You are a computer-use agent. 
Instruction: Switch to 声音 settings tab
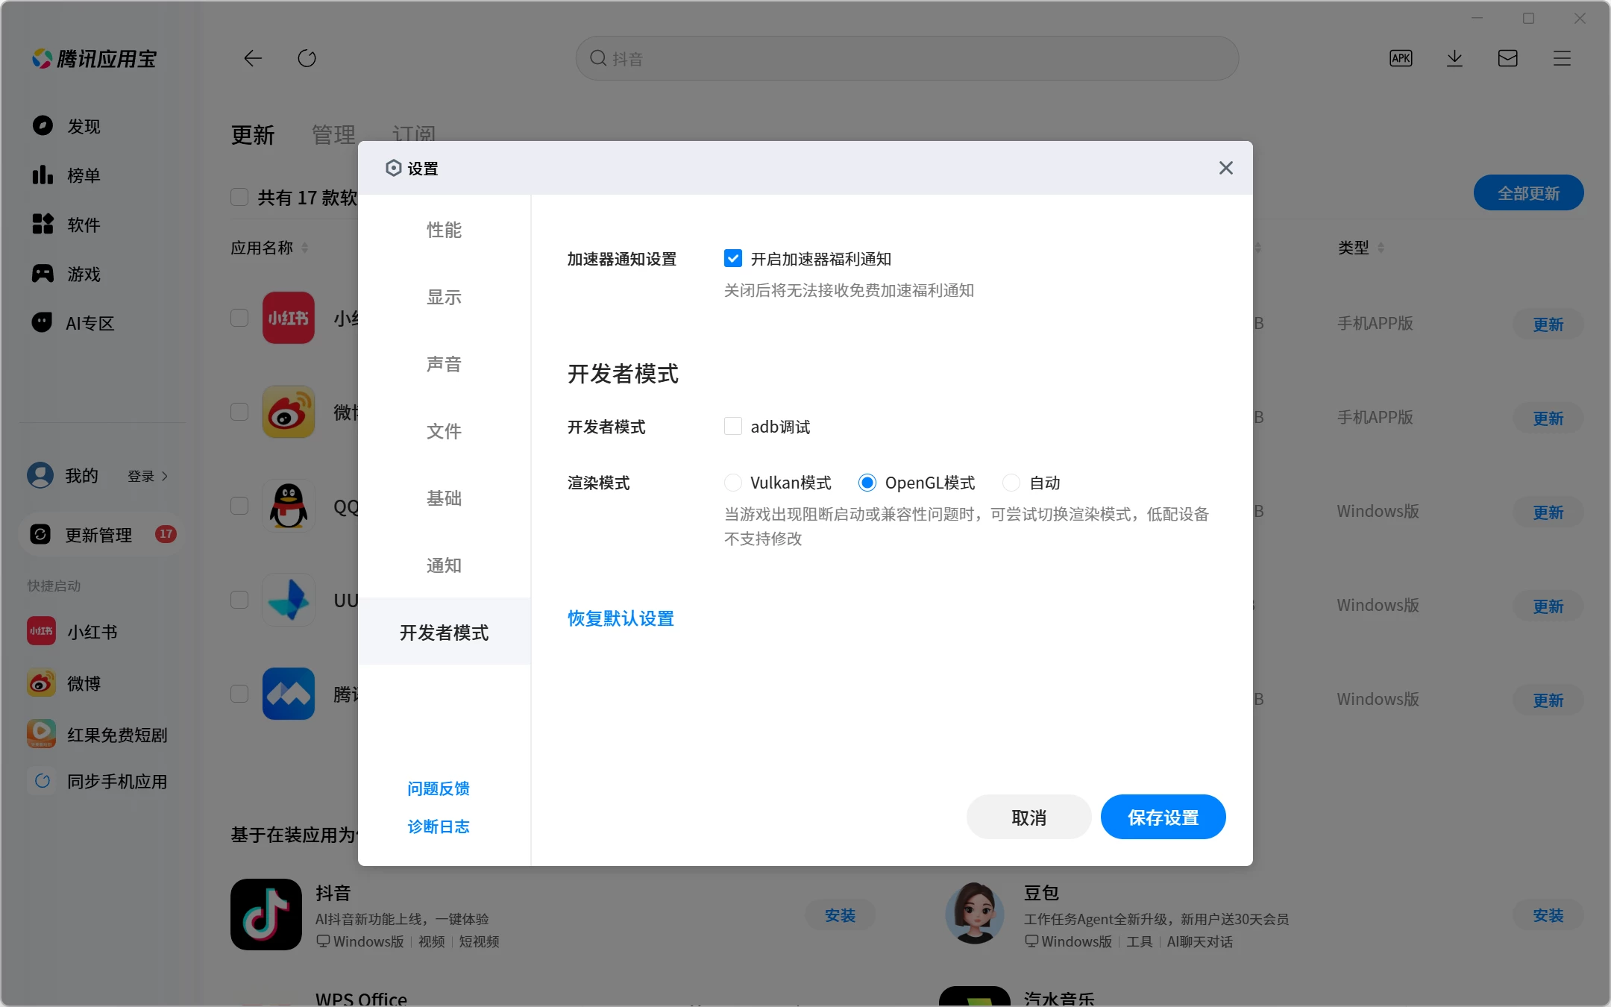tap(444, 364)
